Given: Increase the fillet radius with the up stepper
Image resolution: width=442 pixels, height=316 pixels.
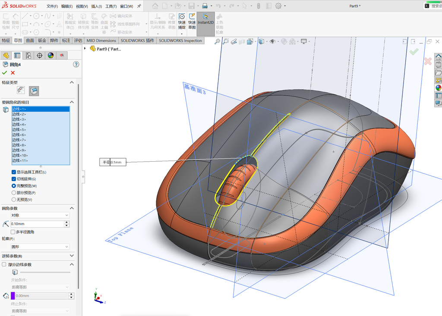Looking at the screenshot, I should [x=67, y=222].
